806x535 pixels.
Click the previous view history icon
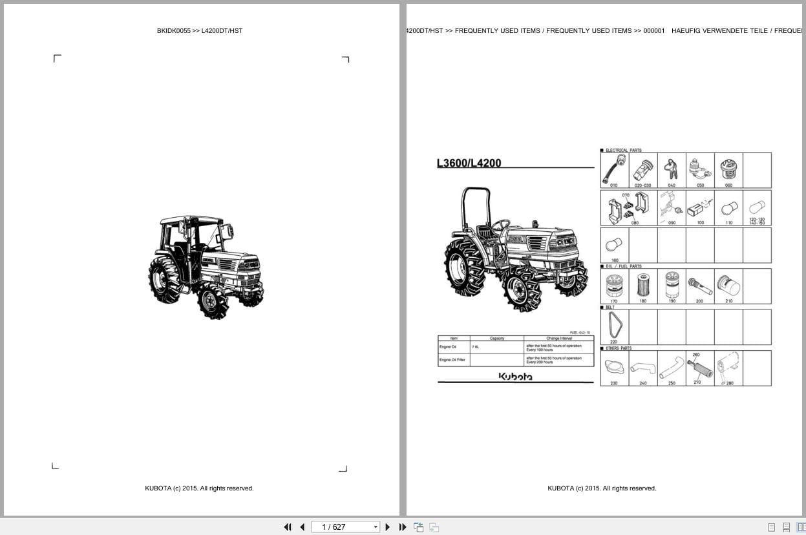(x=419, y=527)
